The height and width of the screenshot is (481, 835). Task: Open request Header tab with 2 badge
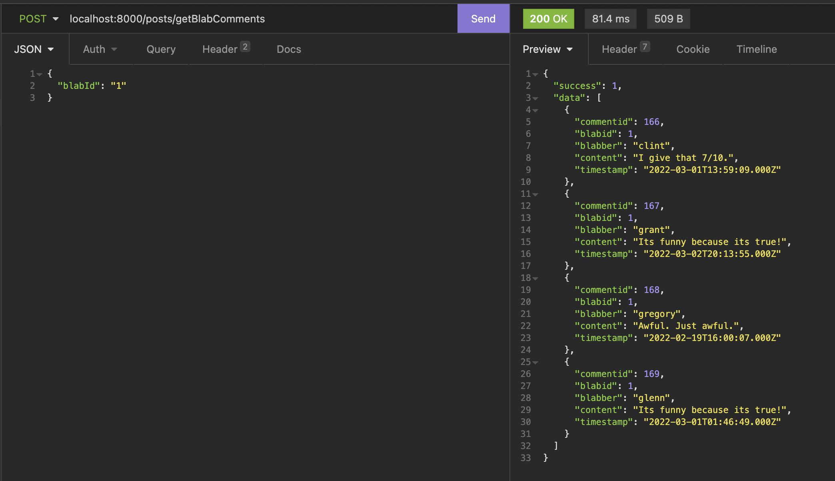point(226,49)
